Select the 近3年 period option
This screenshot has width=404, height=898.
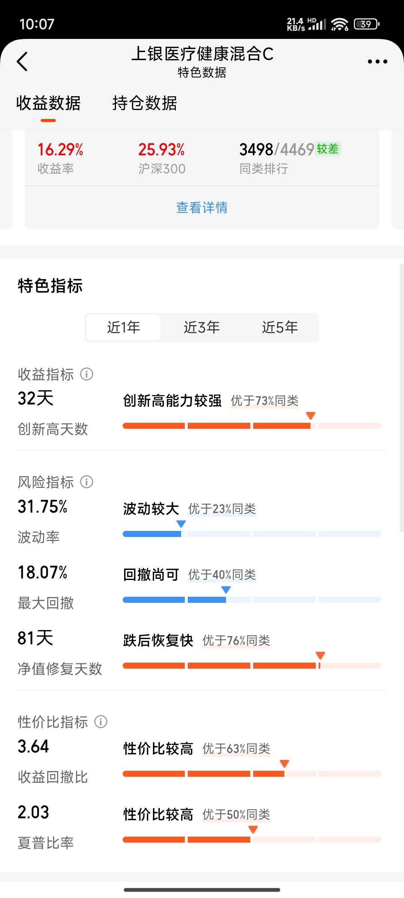tap(202, 327)
